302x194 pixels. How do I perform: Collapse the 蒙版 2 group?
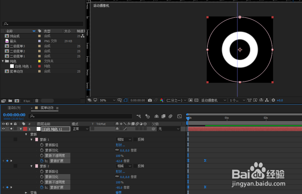point(31,166)
